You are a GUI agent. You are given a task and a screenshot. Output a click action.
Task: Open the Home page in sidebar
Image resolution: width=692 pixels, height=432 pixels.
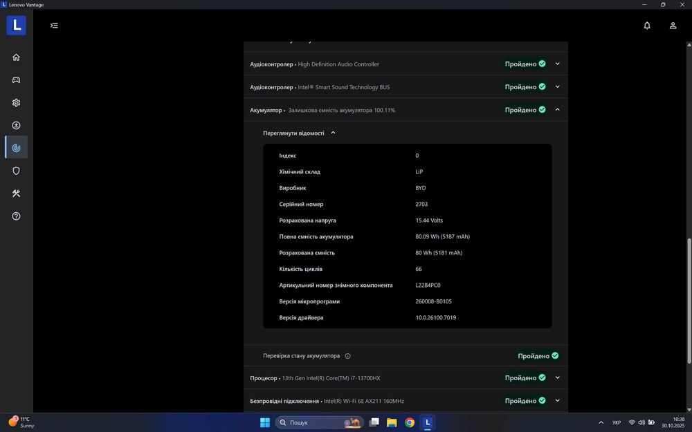click(17, 57)
